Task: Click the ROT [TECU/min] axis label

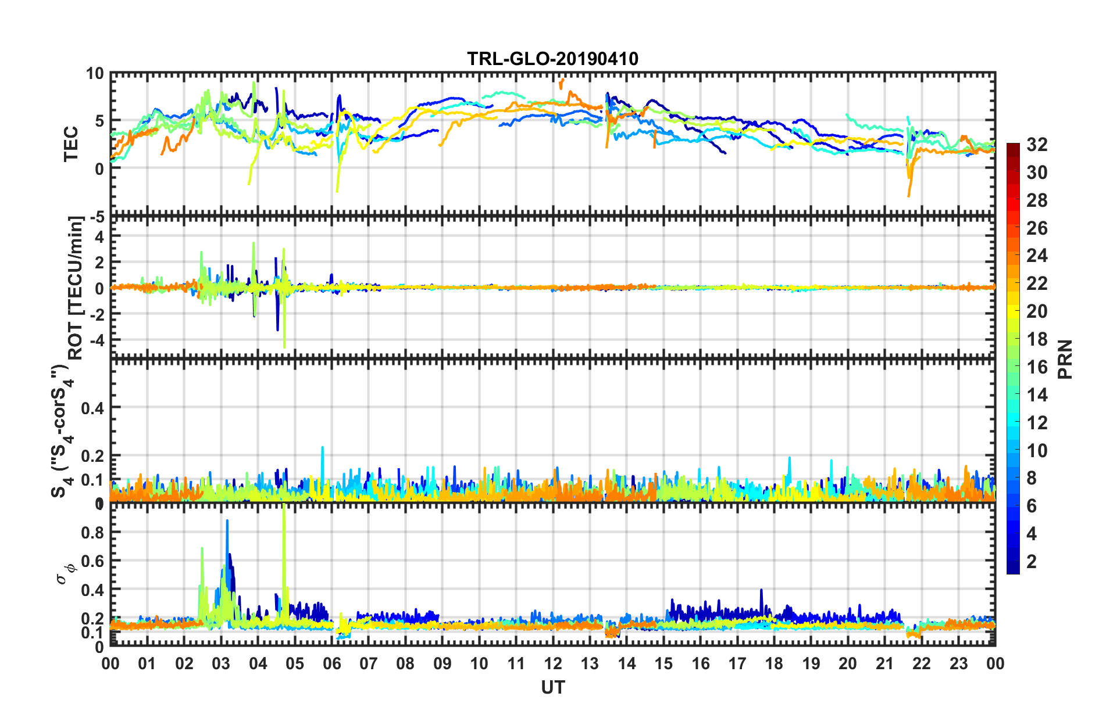Action: click(76, 288)
